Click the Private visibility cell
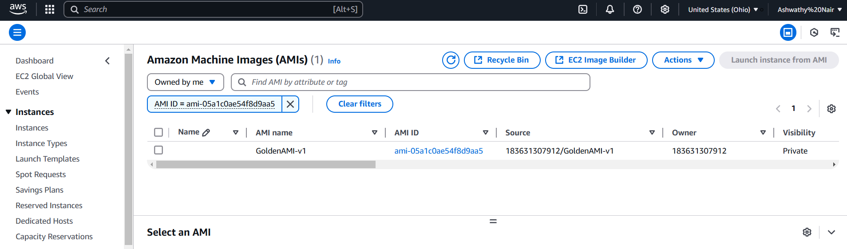This screenshot has width=847, height=249. pyautogui.click(x=795, y=151)
